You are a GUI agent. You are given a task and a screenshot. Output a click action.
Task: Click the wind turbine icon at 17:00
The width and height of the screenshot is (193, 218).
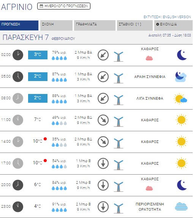point(119,165)
